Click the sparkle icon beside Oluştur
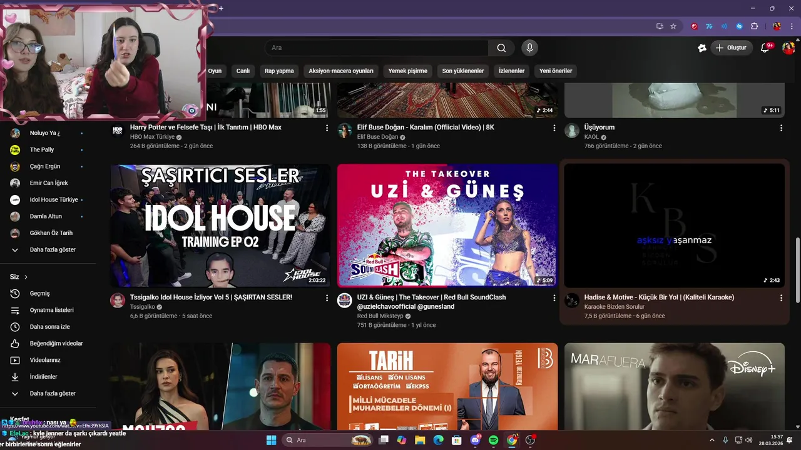This screenshot has height=450, width=801. point(702,48)
